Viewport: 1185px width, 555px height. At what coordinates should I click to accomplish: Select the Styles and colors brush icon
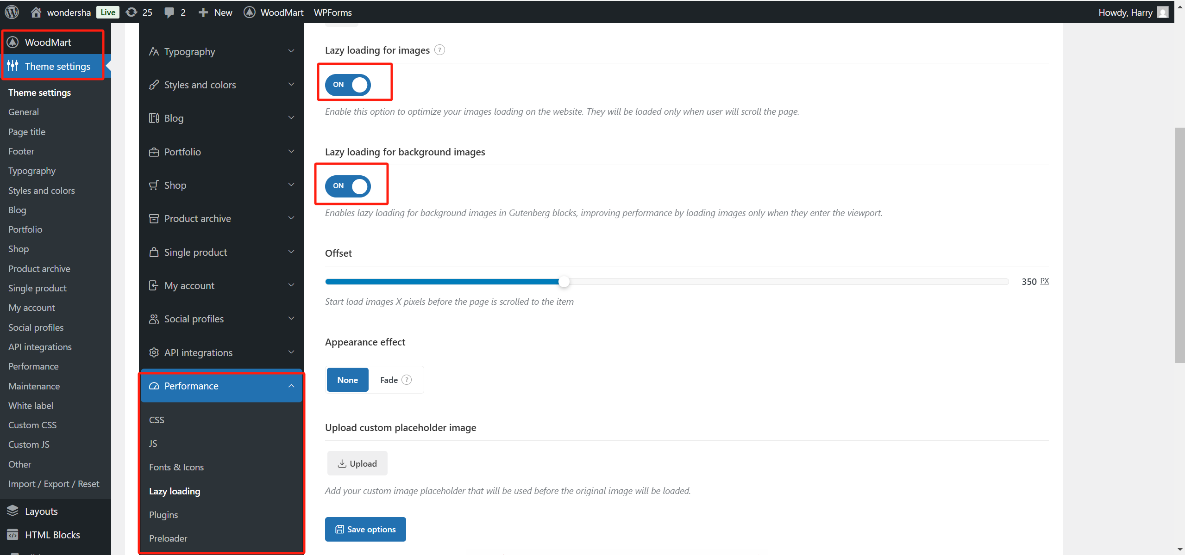tap(154, 85)
